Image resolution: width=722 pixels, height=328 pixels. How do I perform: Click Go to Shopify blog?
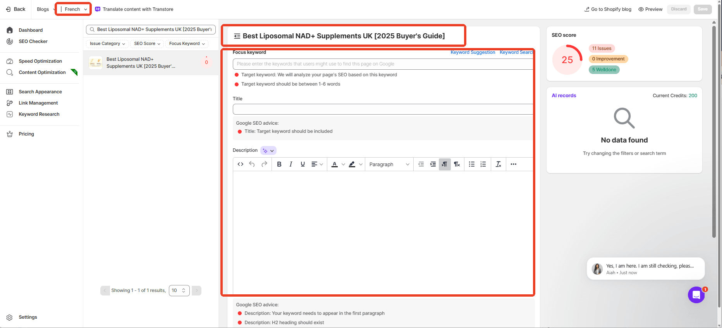click(608, 9)
